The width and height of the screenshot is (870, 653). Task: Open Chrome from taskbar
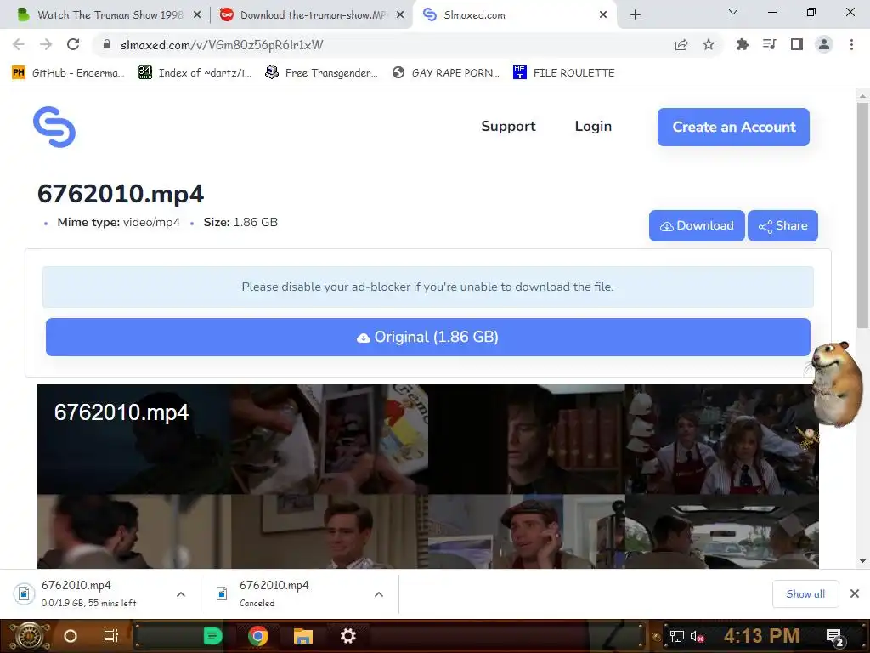258,636
